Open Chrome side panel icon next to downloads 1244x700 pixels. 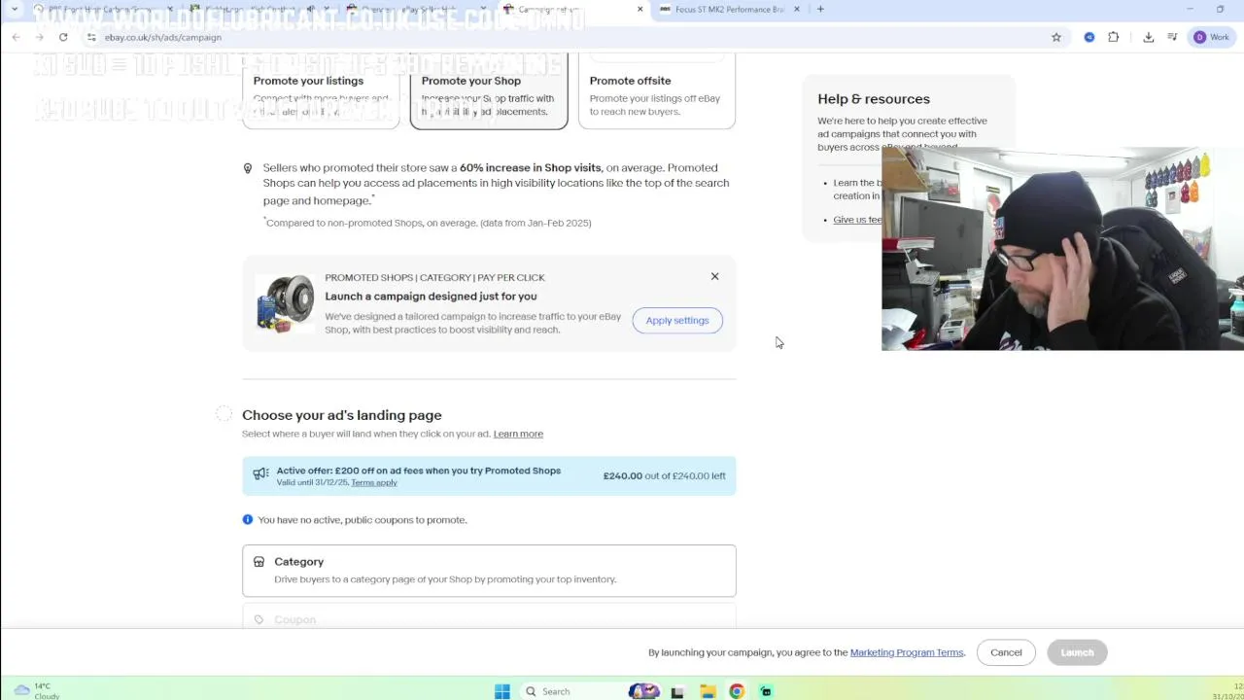[x=1173, y=37]
